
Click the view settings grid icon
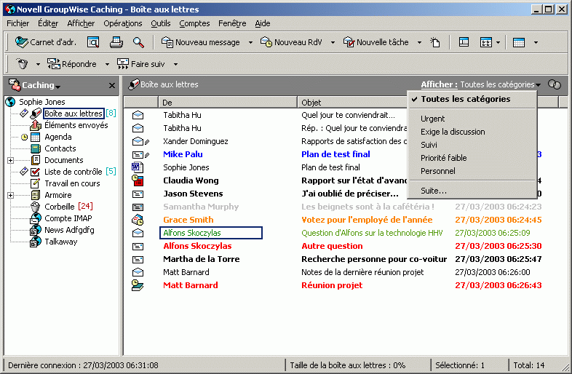point(486,42)
